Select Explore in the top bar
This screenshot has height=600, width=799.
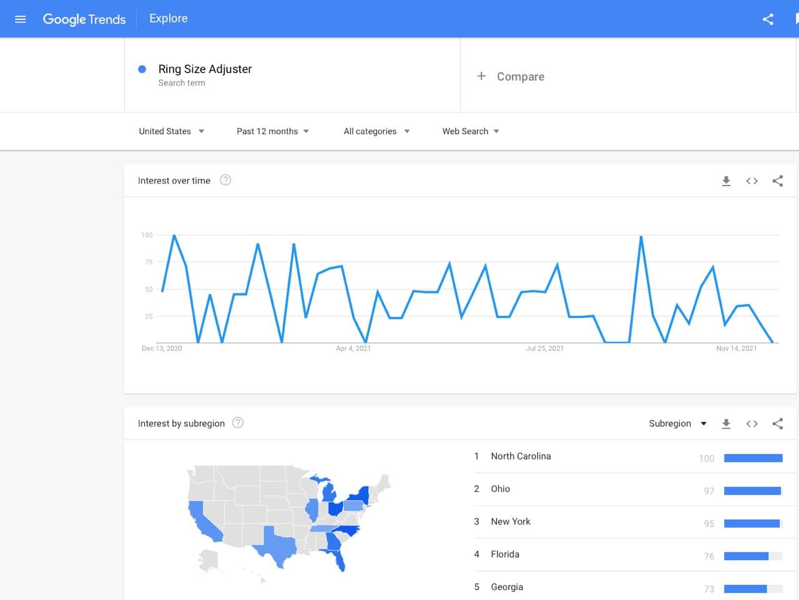[168, 18]
